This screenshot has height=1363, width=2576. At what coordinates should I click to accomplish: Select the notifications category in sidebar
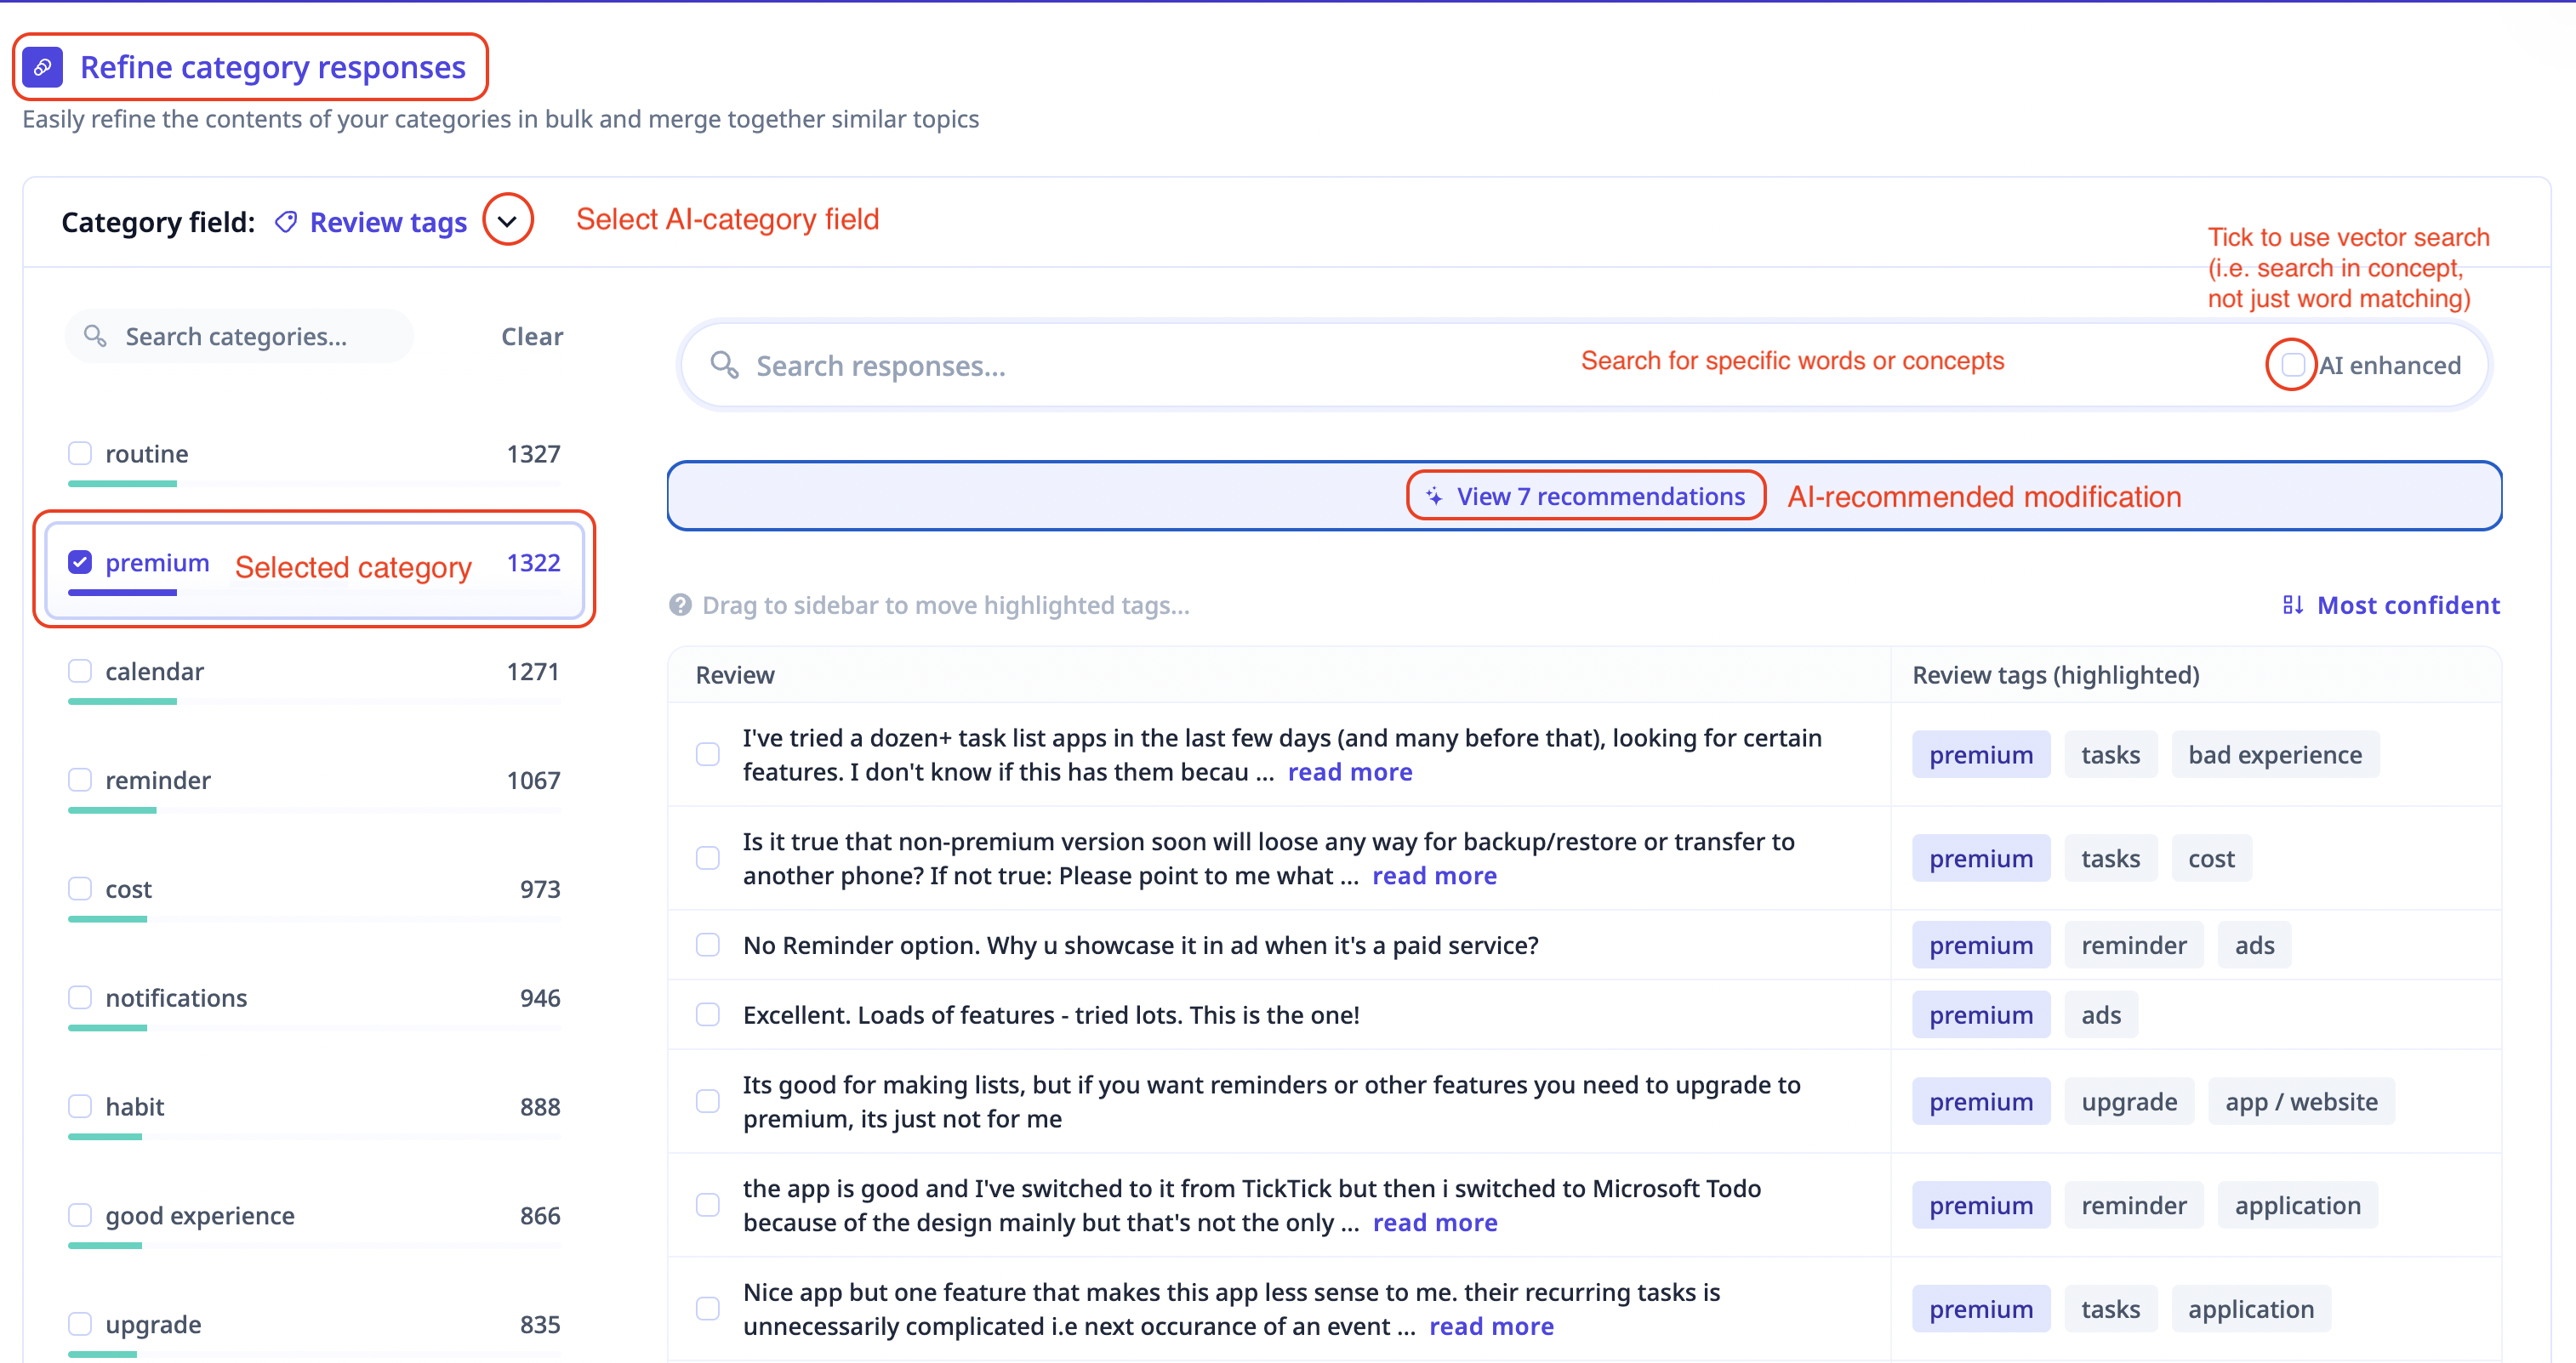point(176,997)
